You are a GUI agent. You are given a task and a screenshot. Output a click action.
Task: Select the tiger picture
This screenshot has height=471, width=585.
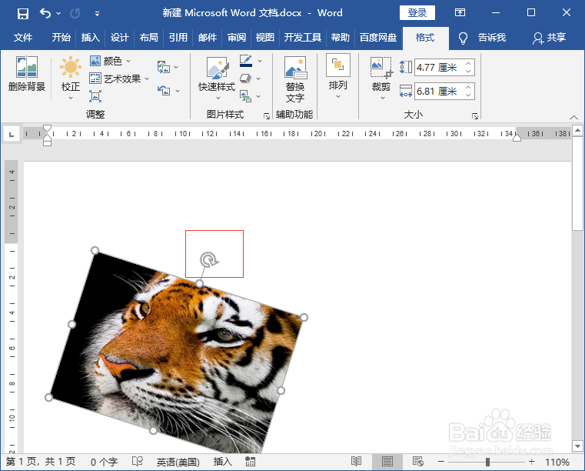click(177, 351)
